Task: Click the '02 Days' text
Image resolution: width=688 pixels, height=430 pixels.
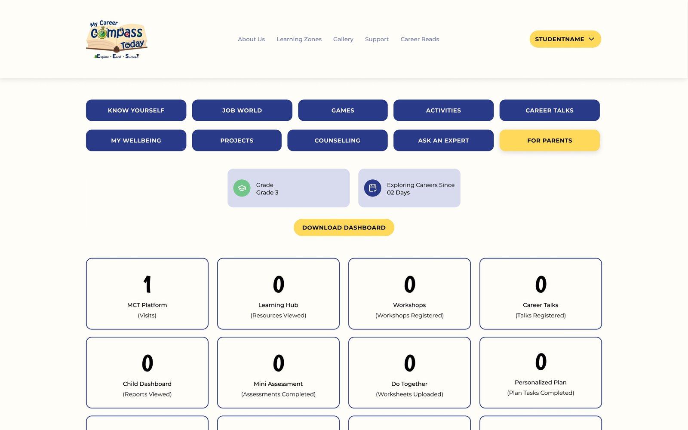Action: [x=398, y=193]
